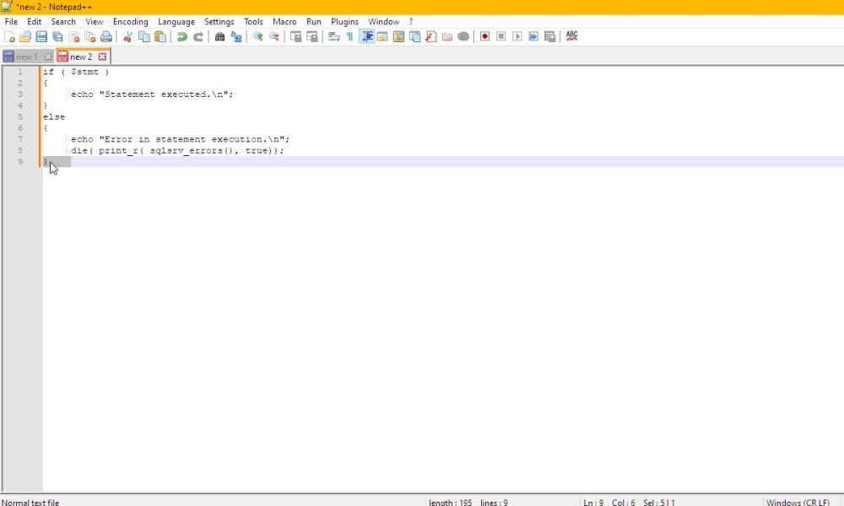This screenshot has width=844, height=506.
Task: Zoom in with the magnifier plus icon
Action: (x=257, y=36)
